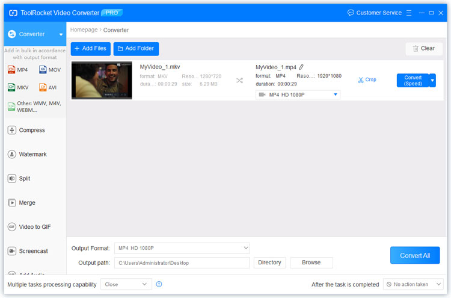
Task: Open Video to GIF tool
Action: click(29, 227)
